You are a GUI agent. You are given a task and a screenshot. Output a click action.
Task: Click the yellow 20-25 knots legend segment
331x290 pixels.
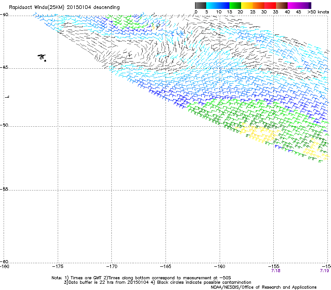point(247,5)
